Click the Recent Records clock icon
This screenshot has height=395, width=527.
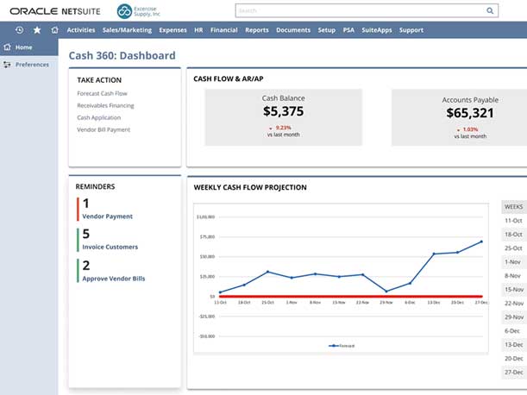pyautogui.click(x=19, y=30)
